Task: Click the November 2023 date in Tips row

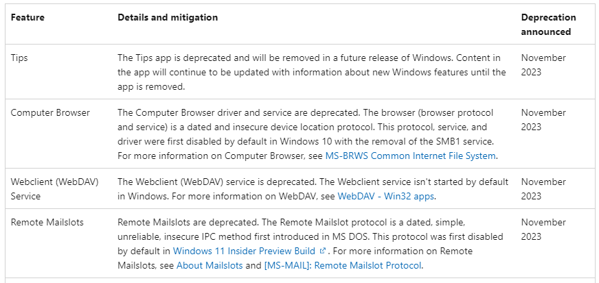Action: pos(543,65)
